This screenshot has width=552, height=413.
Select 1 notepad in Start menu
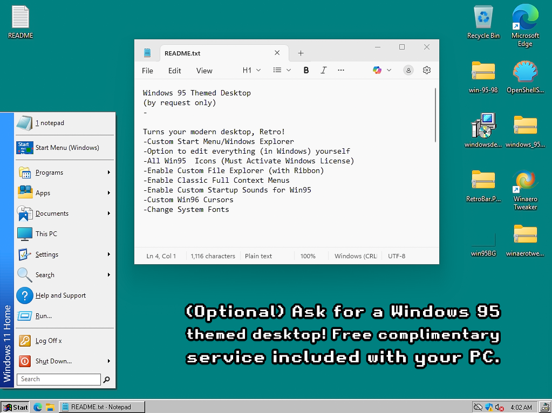click(x=65, y=123)
